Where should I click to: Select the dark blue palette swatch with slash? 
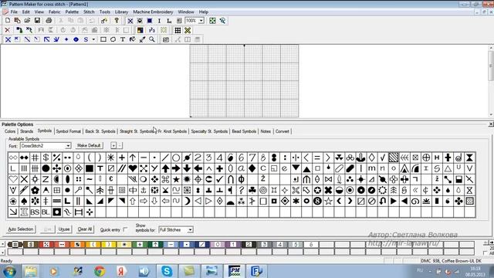tap(202, 244)
